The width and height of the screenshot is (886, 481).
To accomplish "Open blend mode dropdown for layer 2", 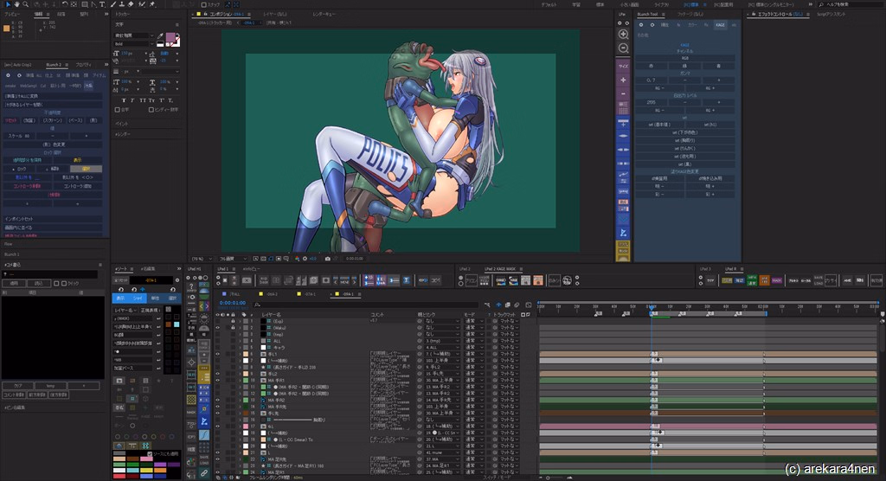I will (x=473, y=327).
